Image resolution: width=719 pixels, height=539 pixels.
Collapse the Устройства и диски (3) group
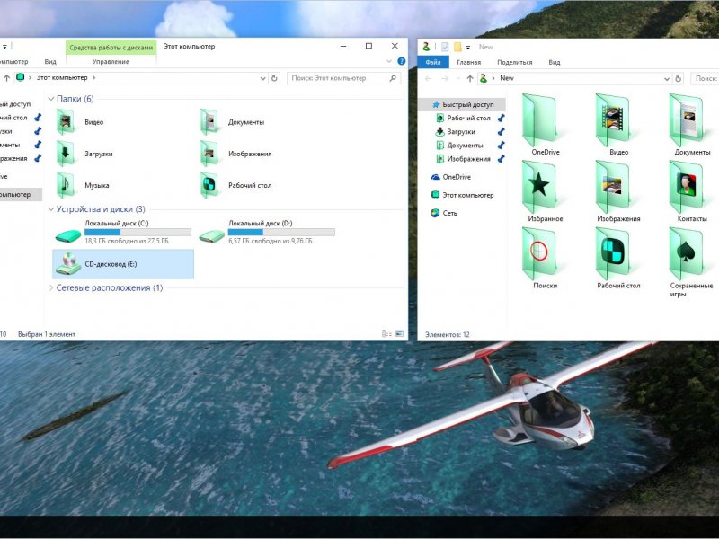[x=51, y=209]
